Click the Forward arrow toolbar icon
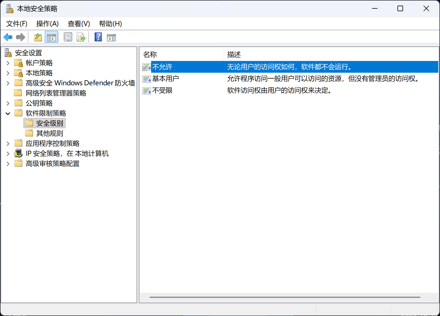440x316 pixels. coord(21,37)
